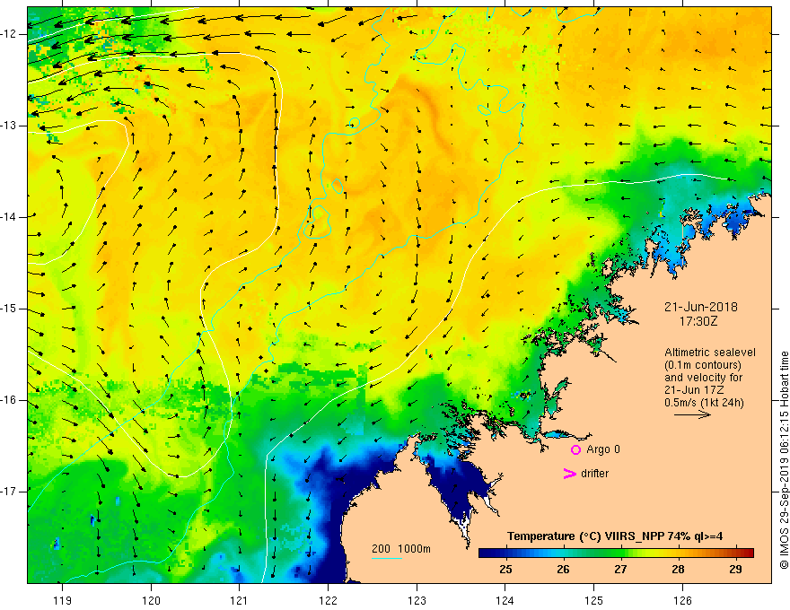Click the '21-Jun-2018' date text
Image resolution: width=790 pixels, height=610 pixels.
click(701, 307)
